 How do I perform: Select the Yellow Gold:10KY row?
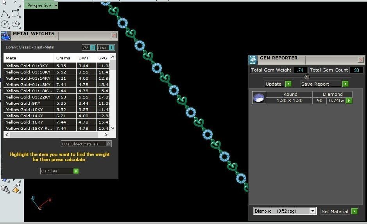(x=56, y=109)
